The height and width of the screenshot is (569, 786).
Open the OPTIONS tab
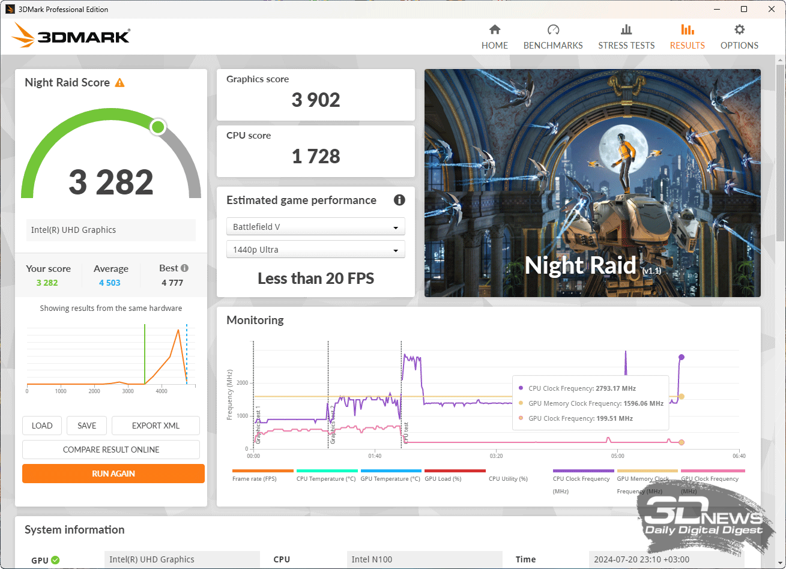pyautogui.click(x=739, y=37)
